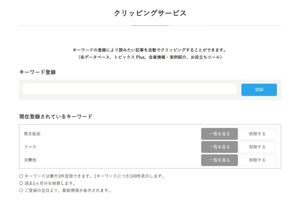Click the 現在登録されているキーワード heading
The width and height of the screenshot is (303, 200).
[x=56, y=116]
